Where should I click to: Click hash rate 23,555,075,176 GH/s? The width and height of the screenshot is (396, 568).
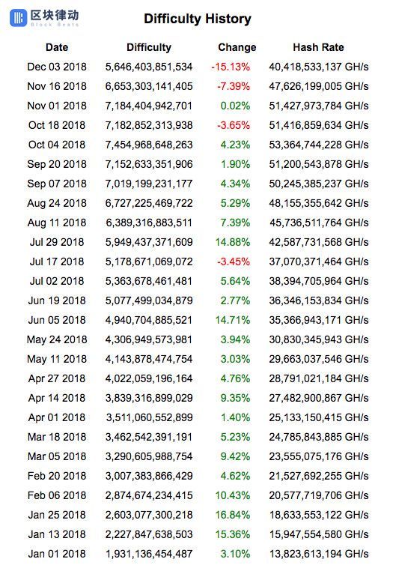coord(319,456)
